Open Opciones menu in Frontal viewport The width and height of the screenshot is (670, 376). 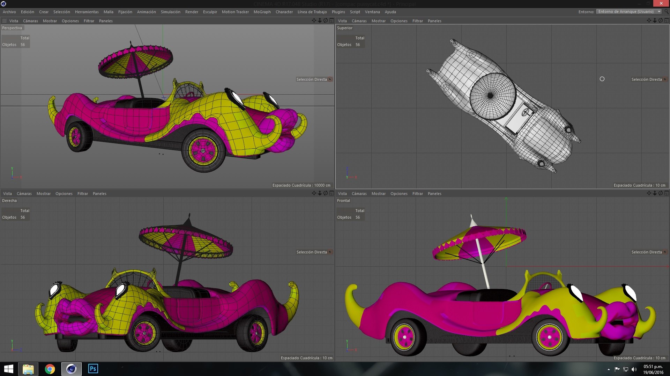pos(399,194)
